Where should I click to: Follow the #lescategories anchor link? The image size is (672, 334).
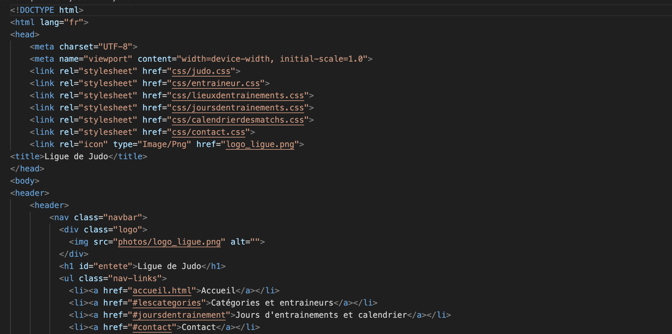click(166, 302)
